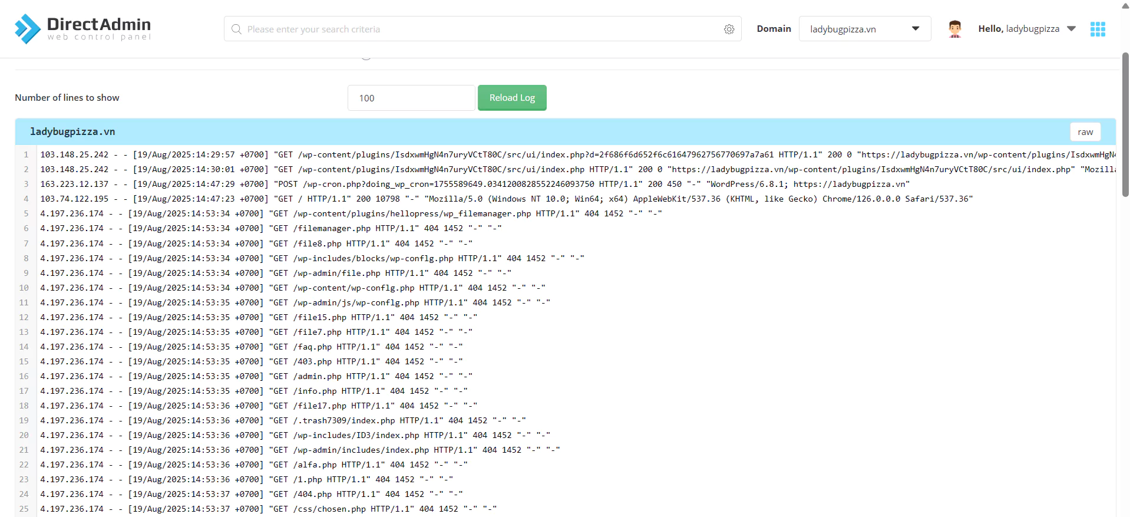Click the user avatar icon
This screenshot has width=1130, height=517.
[x=954, y=28]
